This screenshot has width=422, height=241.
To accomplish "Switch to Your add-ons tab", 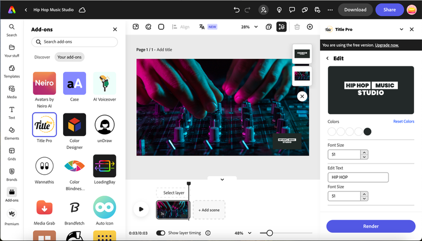I will tap(69, 57).
